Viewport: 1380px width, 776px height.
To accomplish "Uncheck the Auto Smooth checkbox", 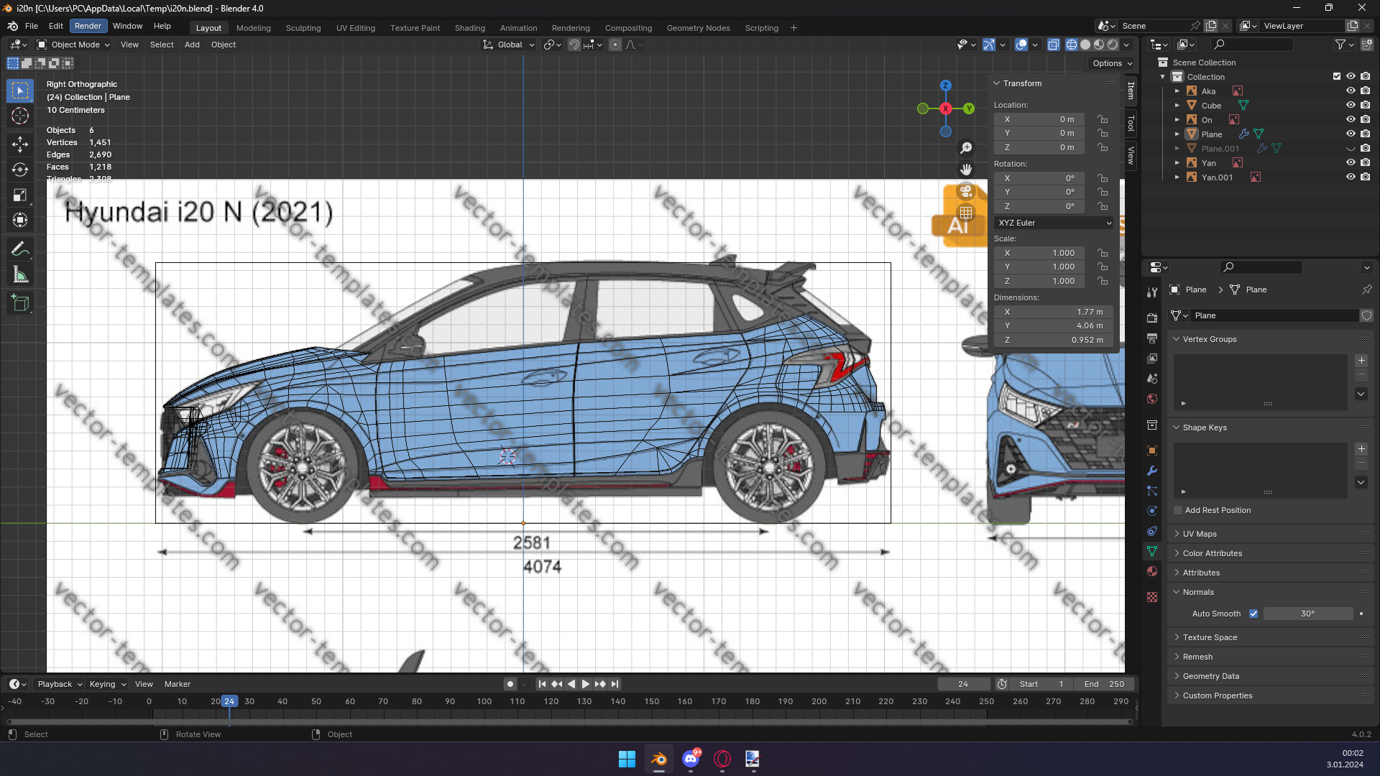I will coord(1253,614).
